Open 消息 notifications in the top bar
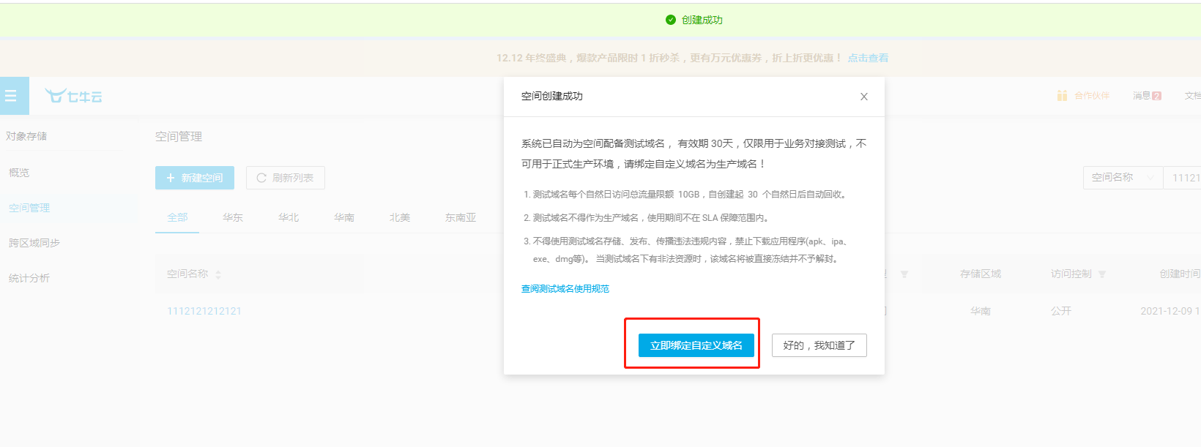The width and height of the screenshot is (1201, 447). pyautogui.click(x=1147, y=96)
